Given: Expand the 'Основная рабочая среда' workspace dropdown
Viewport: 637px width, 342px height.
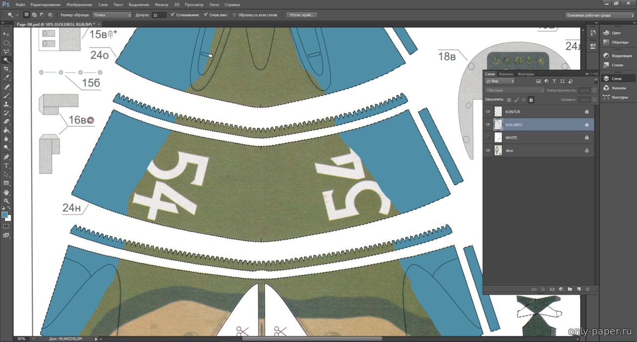Looking at the screenshot, I should [600, 15].
